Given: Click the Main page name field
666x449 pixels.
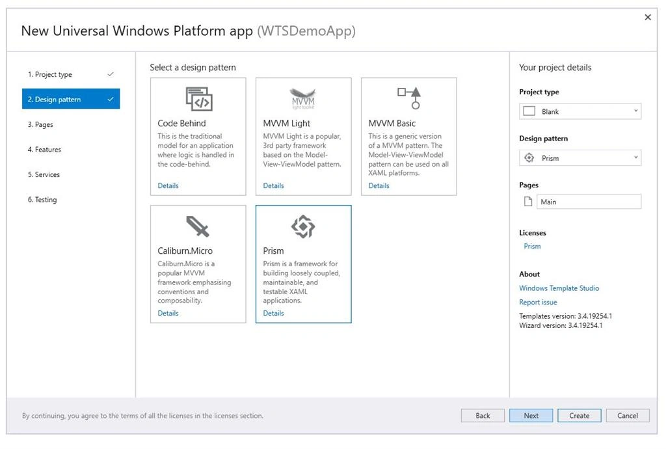Looking at the screenshot, I should 589,202.
